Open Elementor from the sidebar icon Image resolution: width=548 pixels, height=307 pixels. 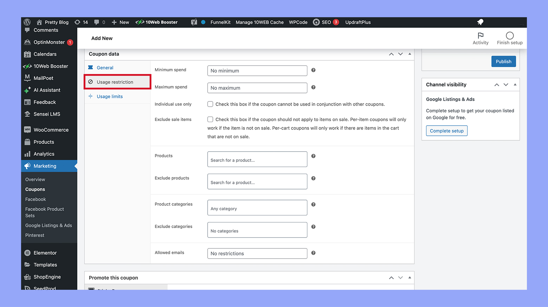(x=27, y=253)
